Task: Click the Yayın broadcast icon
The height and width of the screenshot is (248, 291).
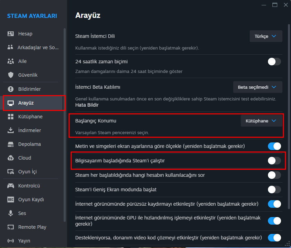Action: (11, 241)
